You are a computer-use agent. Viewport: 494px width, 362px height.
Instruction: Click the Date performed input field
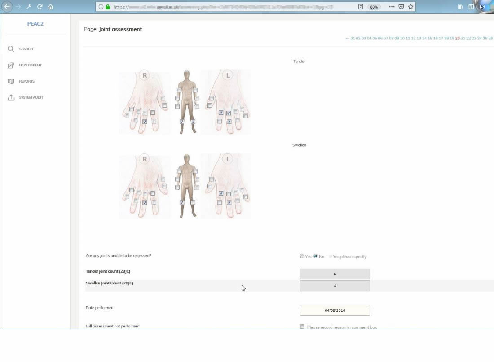(335, 310)
